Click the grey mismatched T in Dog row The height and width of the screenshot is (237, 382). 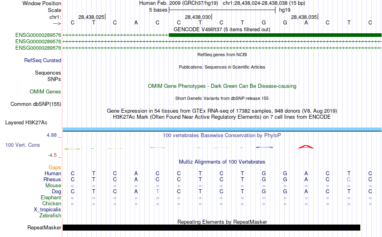(x=157, y=192)
